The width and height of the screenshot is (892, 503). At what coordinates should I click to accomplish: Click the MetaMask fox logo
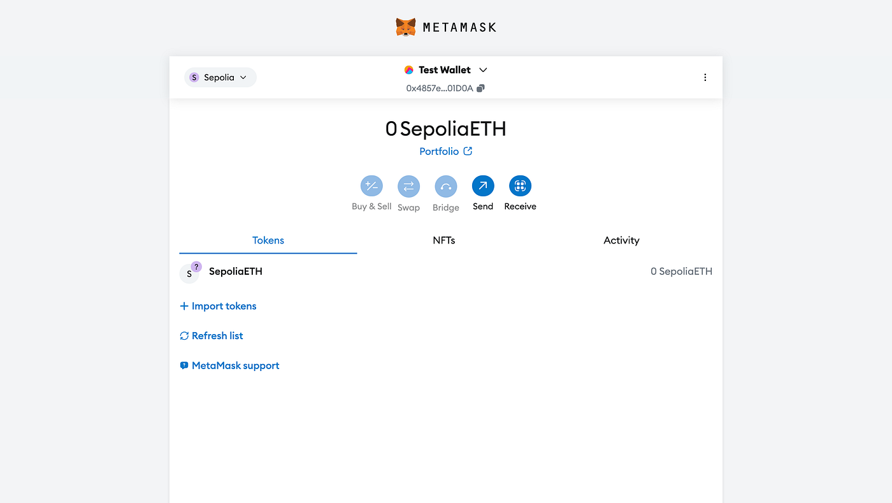coord(406,27)
